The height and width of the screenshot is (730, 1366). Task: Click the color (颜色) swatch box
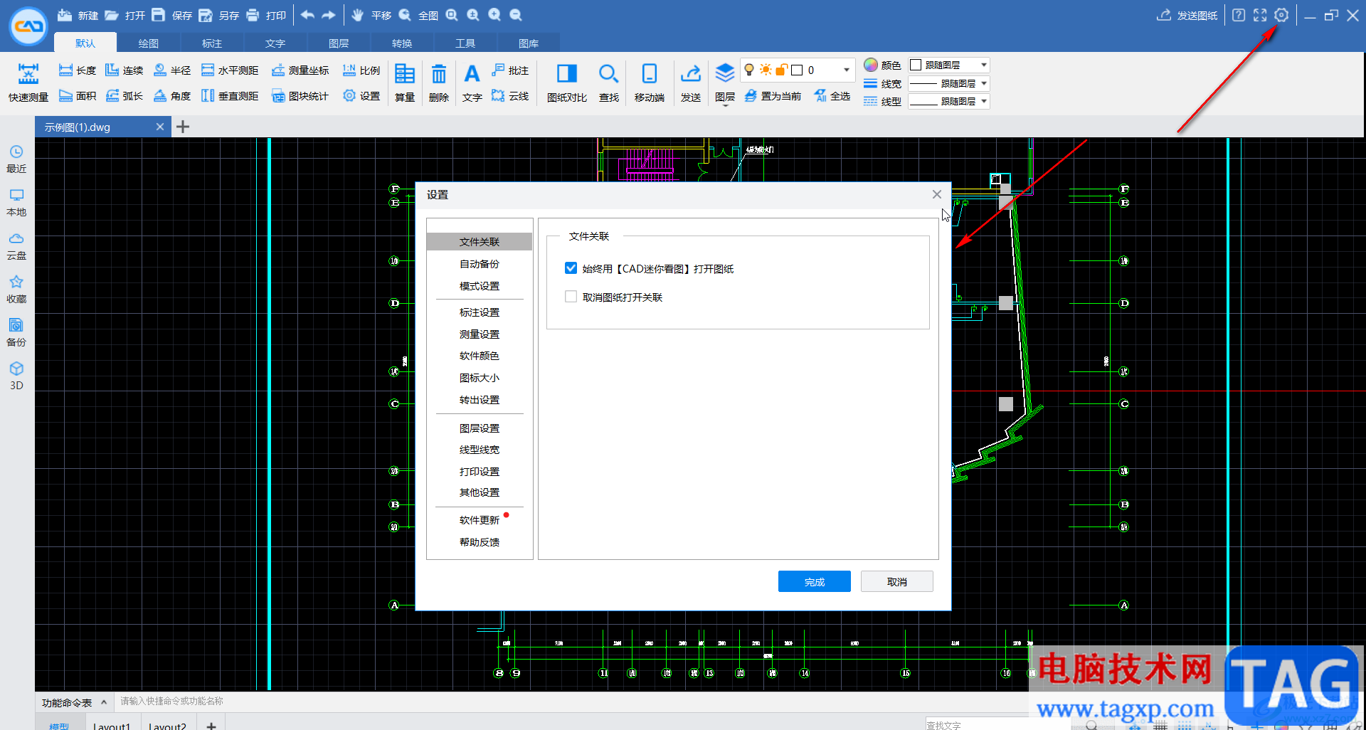916,65
